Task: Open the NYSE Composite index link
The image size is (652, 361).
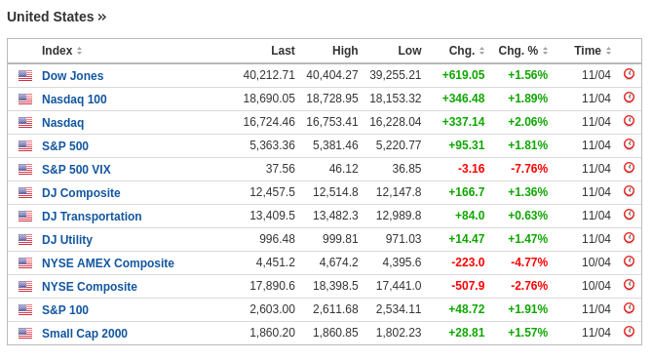Action: pos(90,287)
